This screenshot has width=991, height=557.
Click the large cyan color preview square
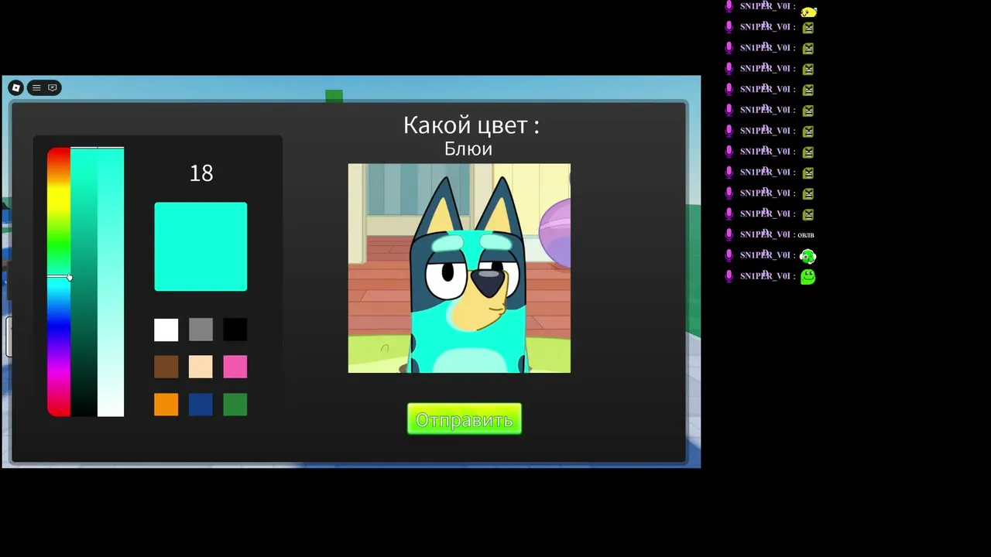(201, 247)
